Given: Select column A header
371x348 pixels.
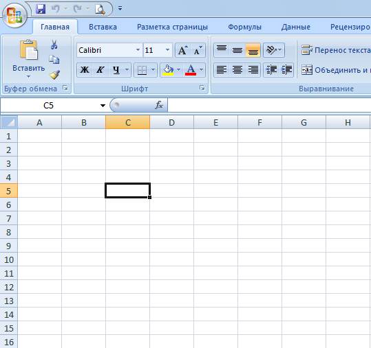Looking at the screenshot, I should point(39,122).
